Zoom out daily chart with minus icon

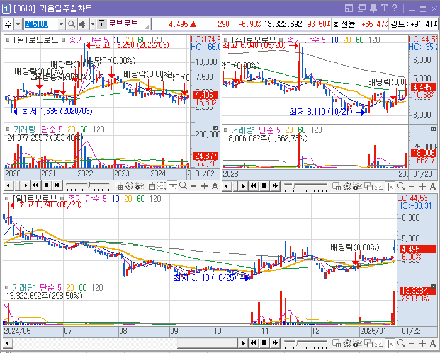412,344
